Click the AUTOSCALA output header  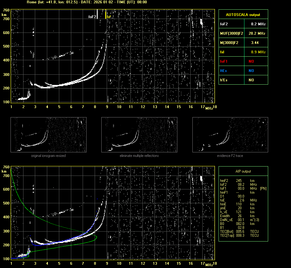click(x=243, y=14)
